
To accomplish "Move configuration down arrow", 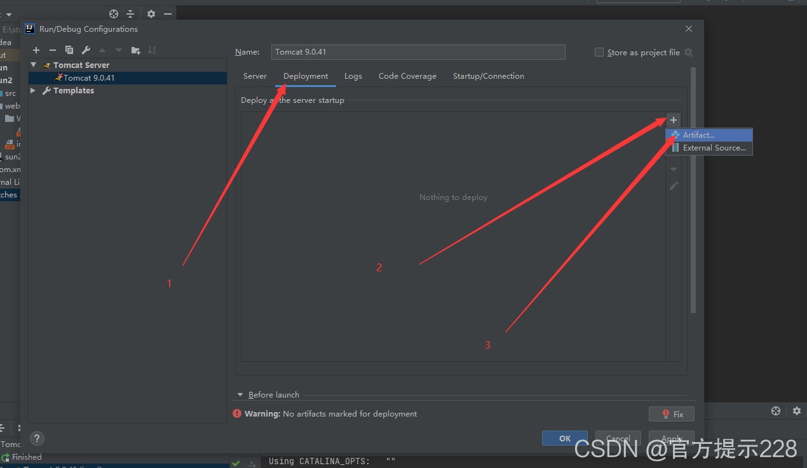I will pos(119,50).
